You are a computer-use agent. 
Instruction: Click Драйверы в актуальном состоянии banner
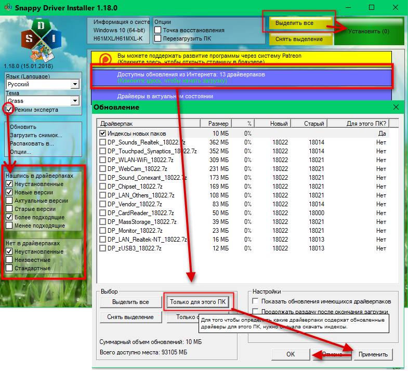tap(242, 96)
